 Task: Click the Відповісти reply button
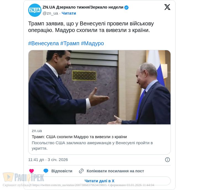click(x=62, y=171)
